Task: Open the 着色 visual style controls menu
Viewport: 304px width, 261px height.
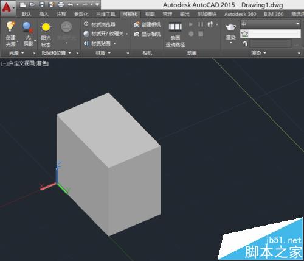Action: pos(42,63)
